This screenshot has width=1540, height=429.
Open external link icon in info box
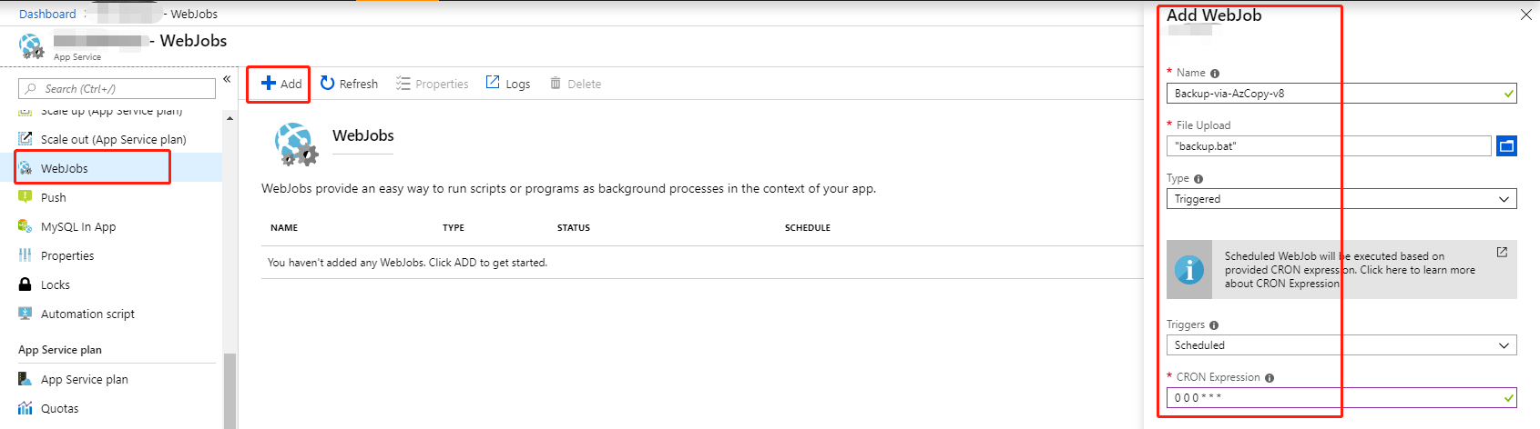click(x=1502, y=252)
